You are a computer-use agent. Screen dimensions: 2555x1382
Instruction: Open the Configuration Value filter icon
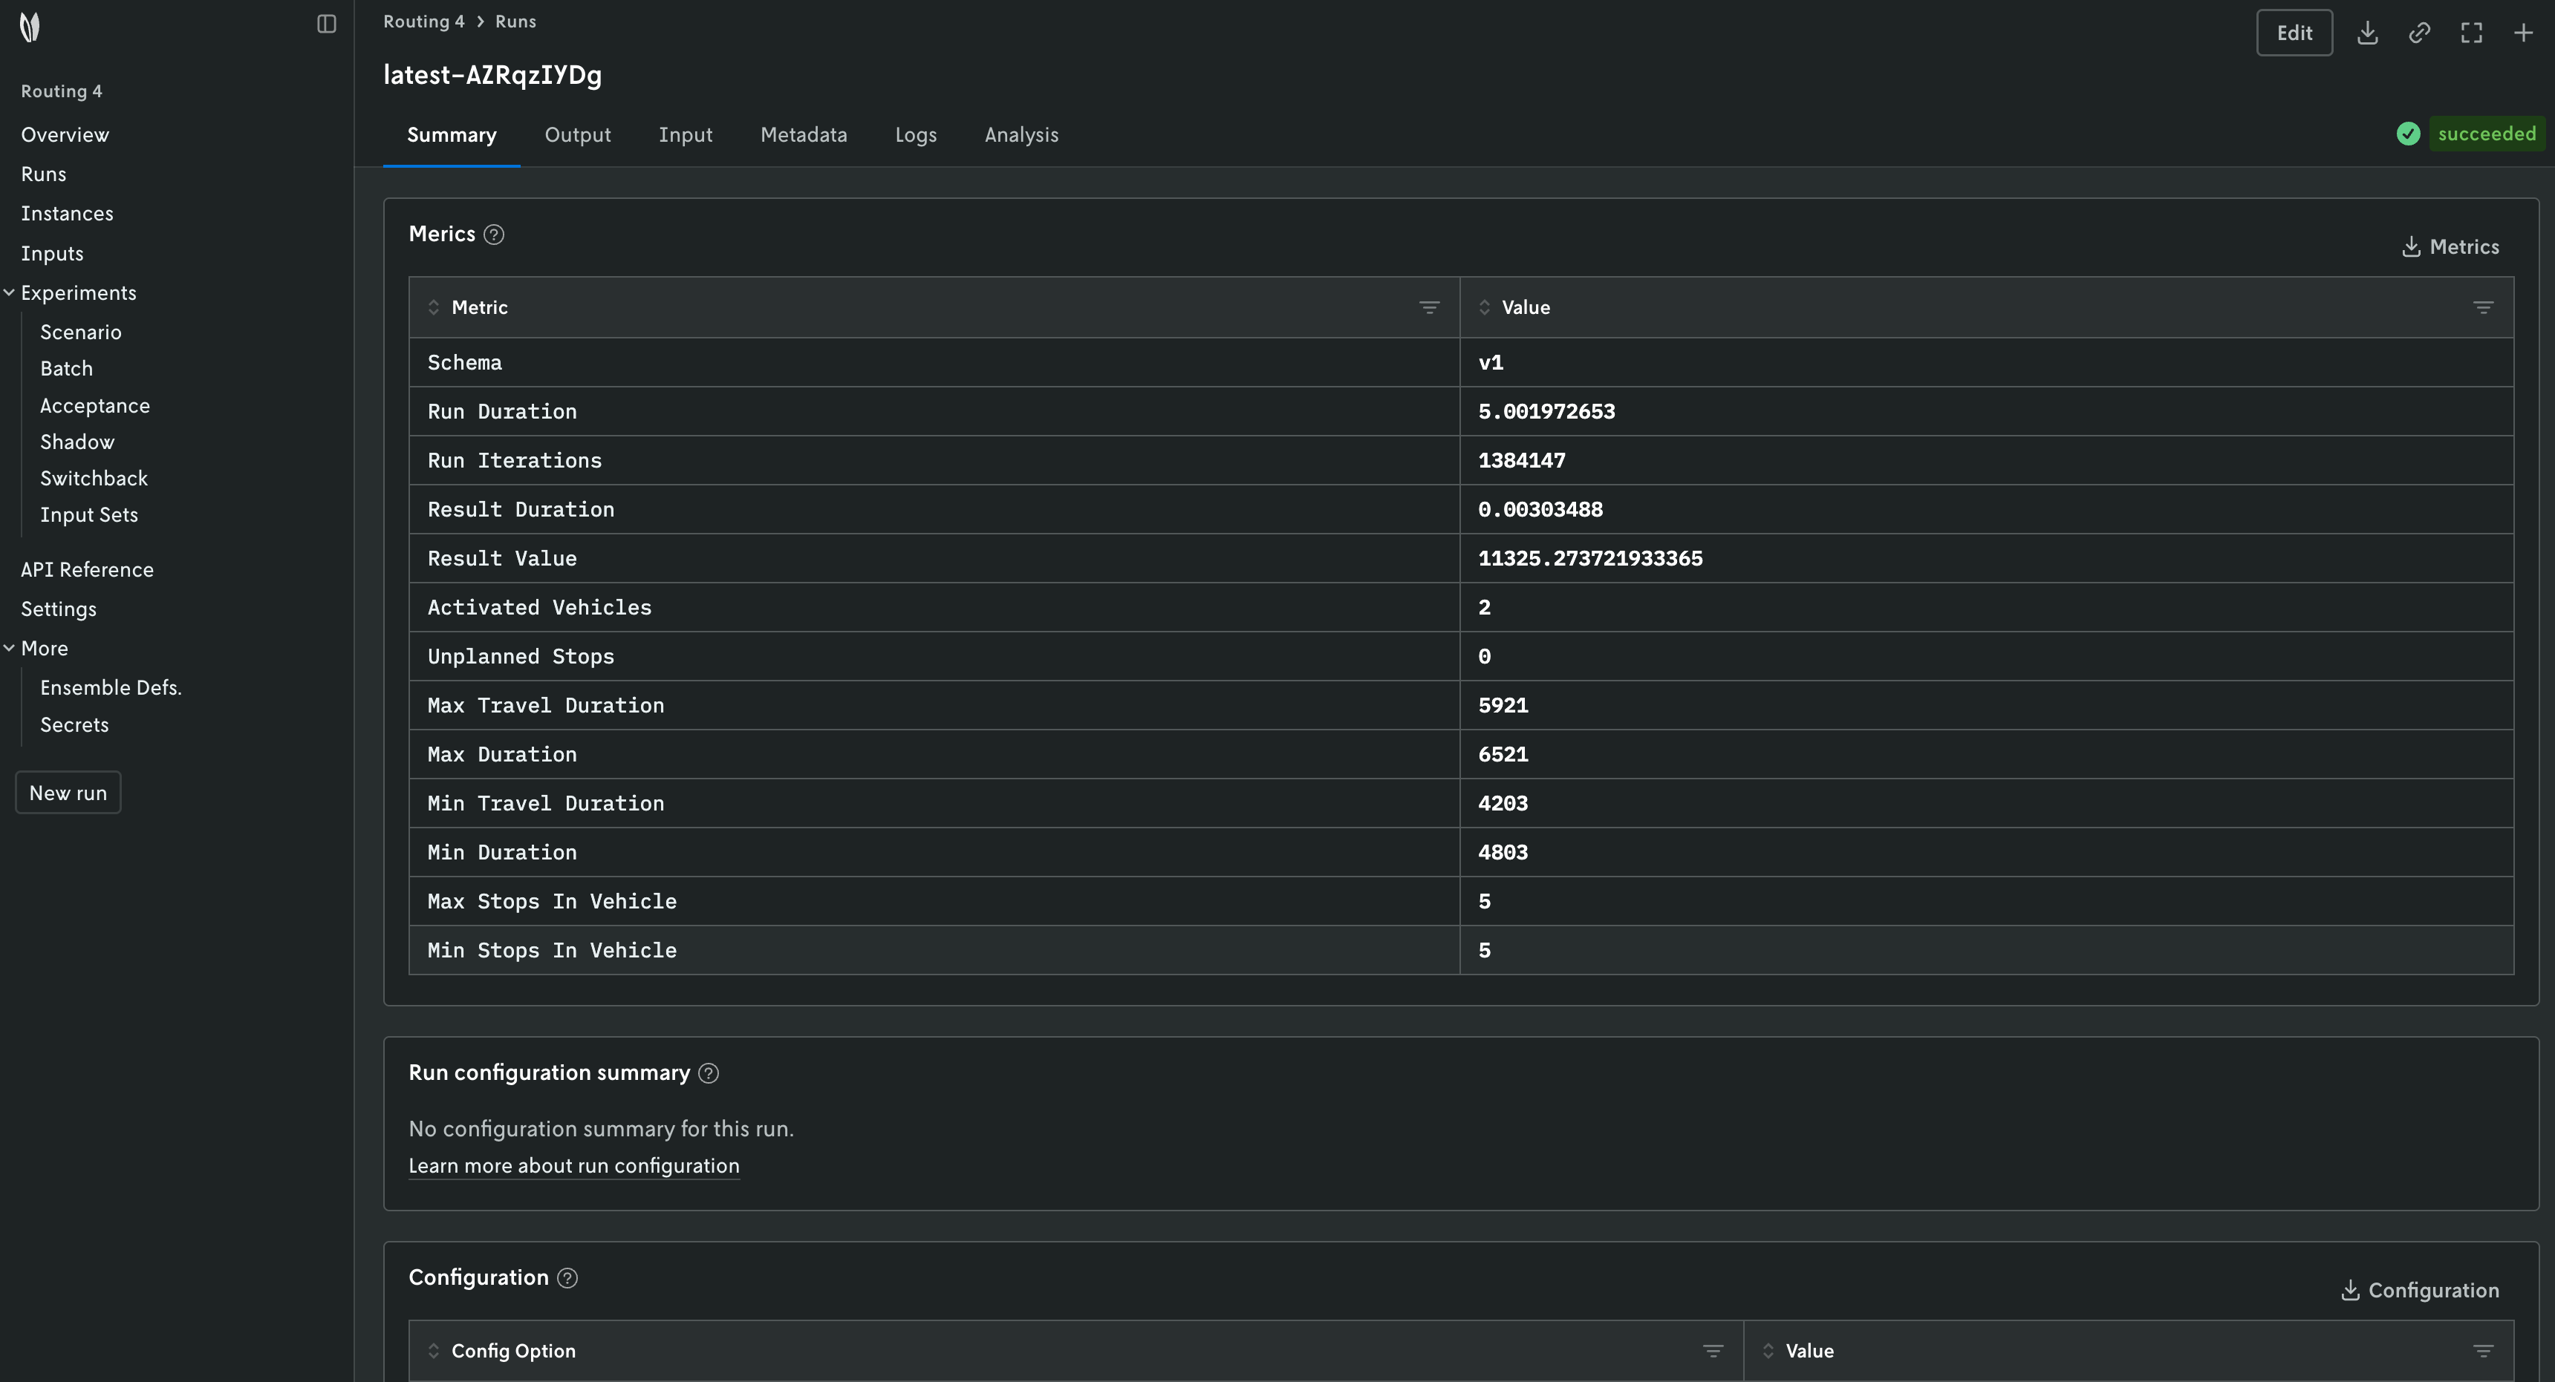[2483, 1352]
